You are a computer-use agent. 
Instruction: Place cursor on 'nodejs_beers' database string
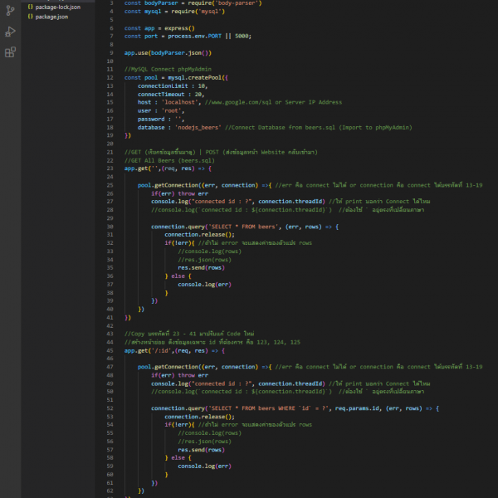[x=197, y=127]
